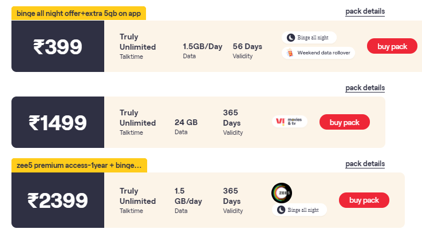Click the Binge all night moon icon on ₹399 pack
Image resolution: width=422 pixels, height=233 pixels.
290,38
